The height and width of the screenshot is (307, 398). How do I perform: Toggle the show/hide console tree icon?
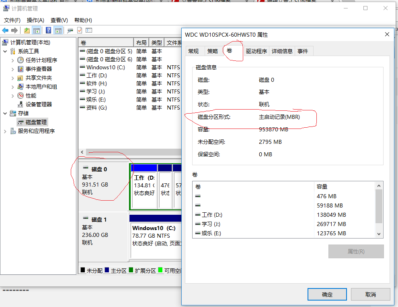point(37,31)
